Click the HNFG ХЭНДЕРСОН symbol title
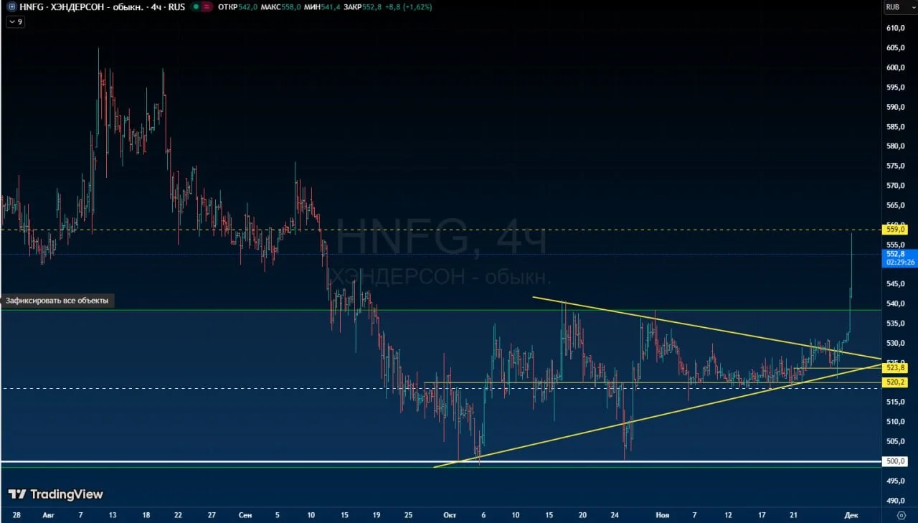 pos(103,7)
